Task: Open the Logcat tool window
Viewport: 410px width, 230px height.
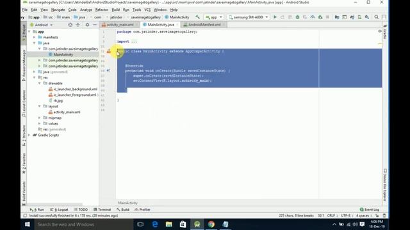Action: coord(59,210)
